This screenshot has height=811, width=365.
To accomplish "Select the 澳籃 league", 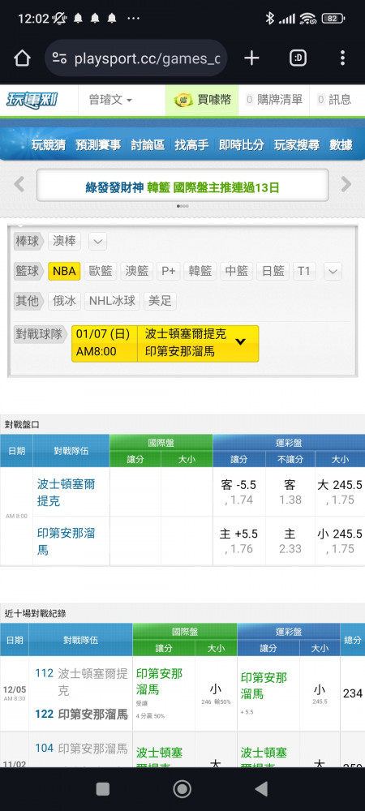I will click(x=137, y=271).
